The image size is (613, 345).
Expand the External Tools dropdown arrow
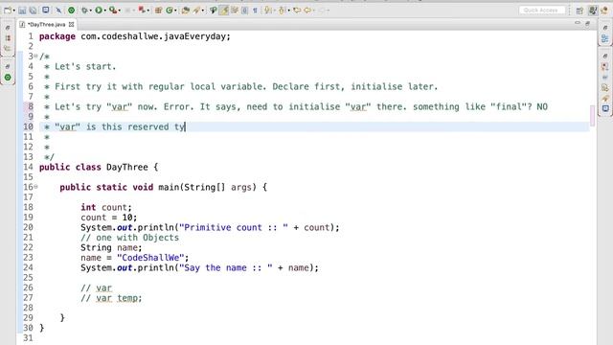pyautogui.click(x=119, y=11)
